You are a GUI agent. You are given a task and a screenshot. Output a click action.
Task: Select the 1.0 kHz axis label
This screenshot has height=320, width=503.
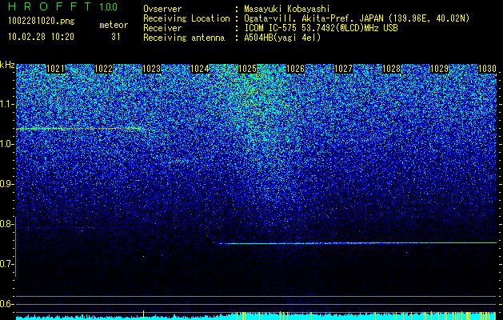pos(7,144)
